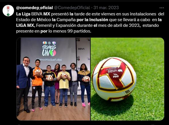Click the #SomosMasQueFutbol hashtag on screen
The width and height of the screenshot is (169, 125).
(x=49, y=60)
